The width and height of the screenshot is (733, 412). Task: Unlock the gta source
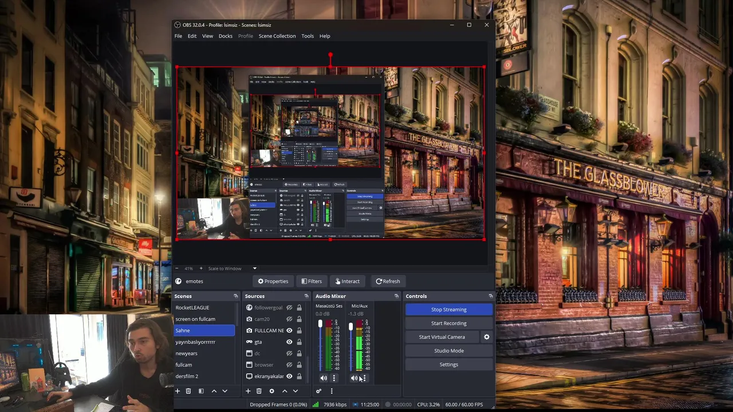coord(299,342)
